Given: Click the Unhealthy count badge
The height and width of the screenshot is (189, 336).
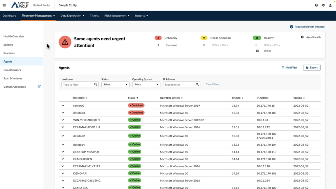Looking at the screenshot, I should (x=159, y=37).
